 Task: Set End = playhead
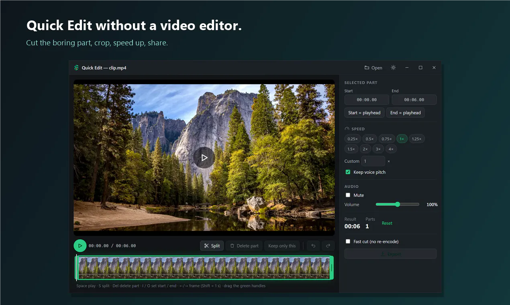406,113
